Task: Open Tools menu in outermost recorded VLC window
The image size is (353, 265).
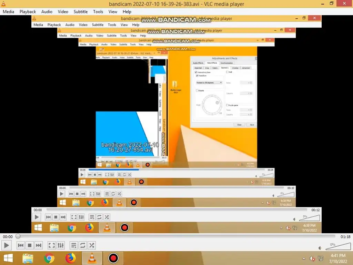Action: pos(112,25)
